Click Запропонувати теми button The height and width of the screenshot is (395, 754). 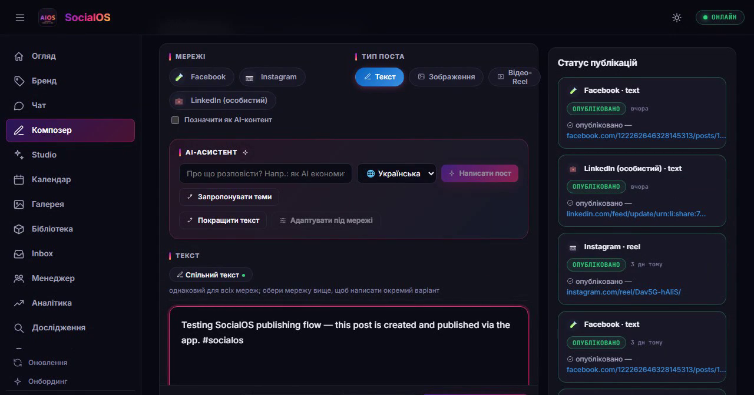click(229, 197)
